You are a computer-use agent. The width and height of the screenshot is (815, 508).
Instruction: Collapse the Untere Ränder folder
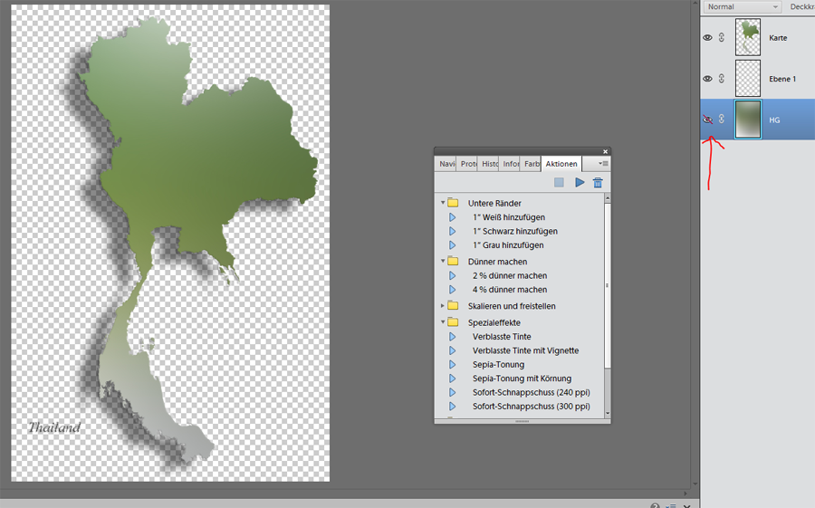(443, 203)
